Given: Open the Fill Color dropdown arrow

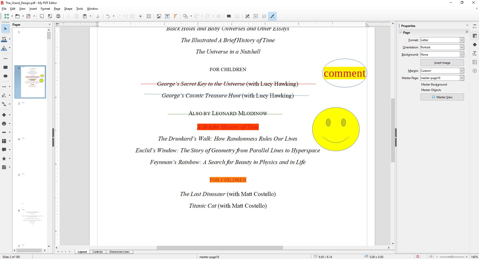Looking at the screenshot, I should coord(9,48).
